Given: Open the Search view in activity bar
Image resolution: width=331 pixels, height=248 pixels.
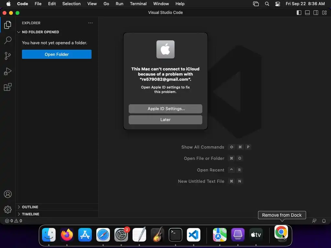Looking at the screenshot, I should point(8,40).
